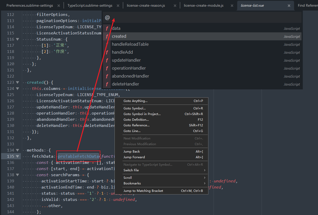Click the highlighted proTableFetchData identifier
318x215 pixels.
pyautogui.click(x=78, y=156)
